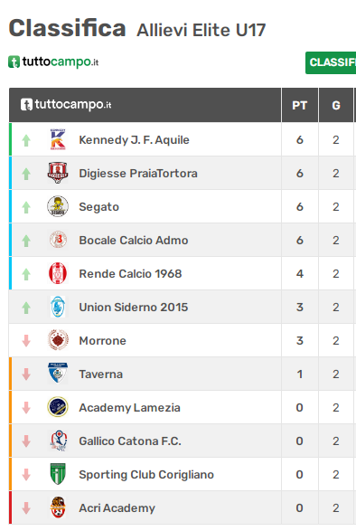
Task: Click the red down arrow beside Taverna
Action: (x=26, y=375)
